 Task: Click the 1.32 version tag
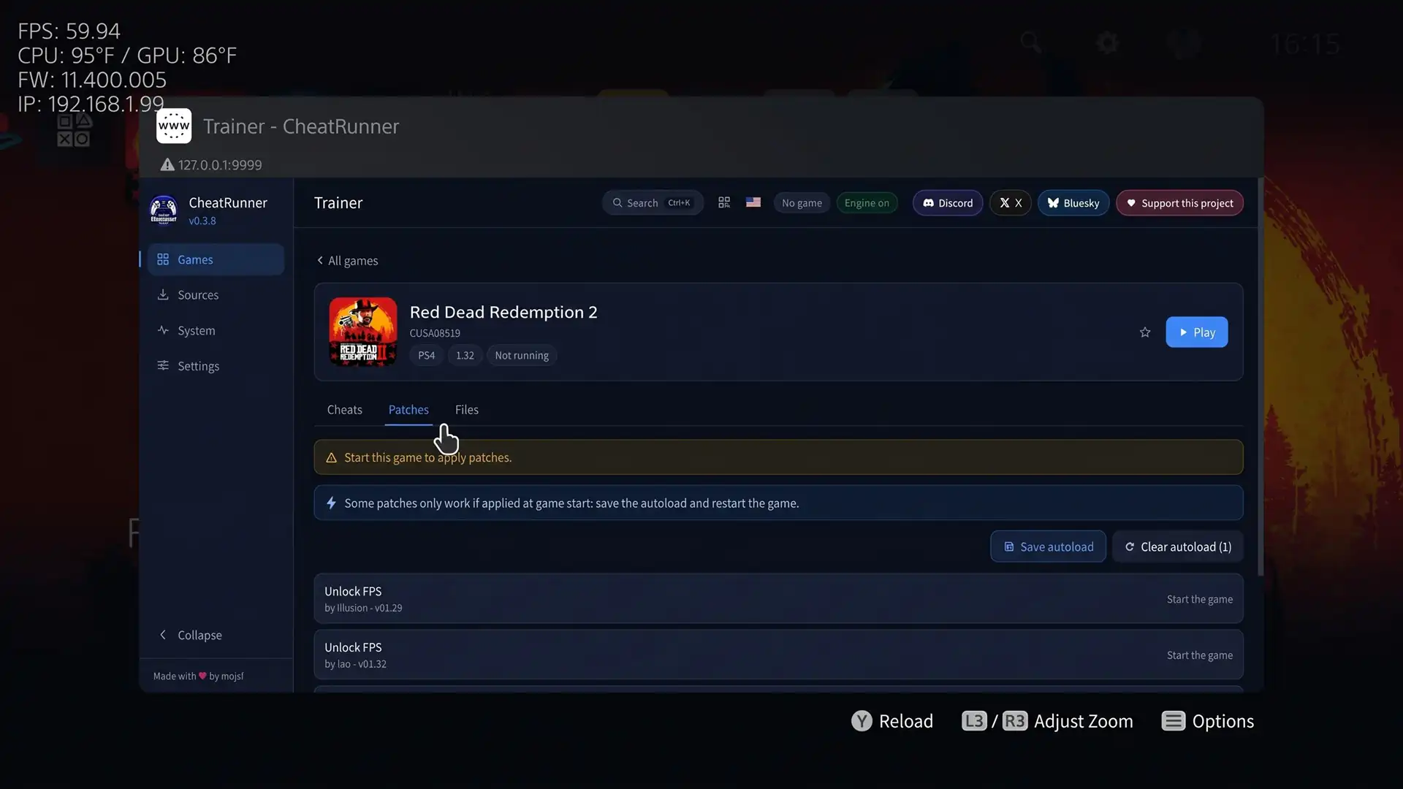pos(465,356)
